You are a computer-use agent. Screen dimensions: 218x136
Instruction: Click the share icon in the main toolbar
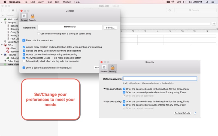pyautogui.click(x=169, y=10)
